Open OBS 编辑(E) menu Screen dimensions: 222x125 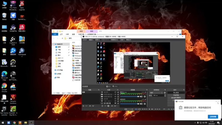pyautogui.click(x=91, y=40)
